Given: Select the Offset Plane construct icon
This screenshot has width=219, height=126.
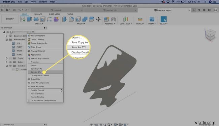Looking at the screenshot, I should point(126,19).
